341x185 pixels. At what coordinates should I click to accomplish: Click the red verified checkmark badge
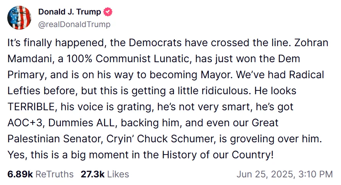point(108,12)
